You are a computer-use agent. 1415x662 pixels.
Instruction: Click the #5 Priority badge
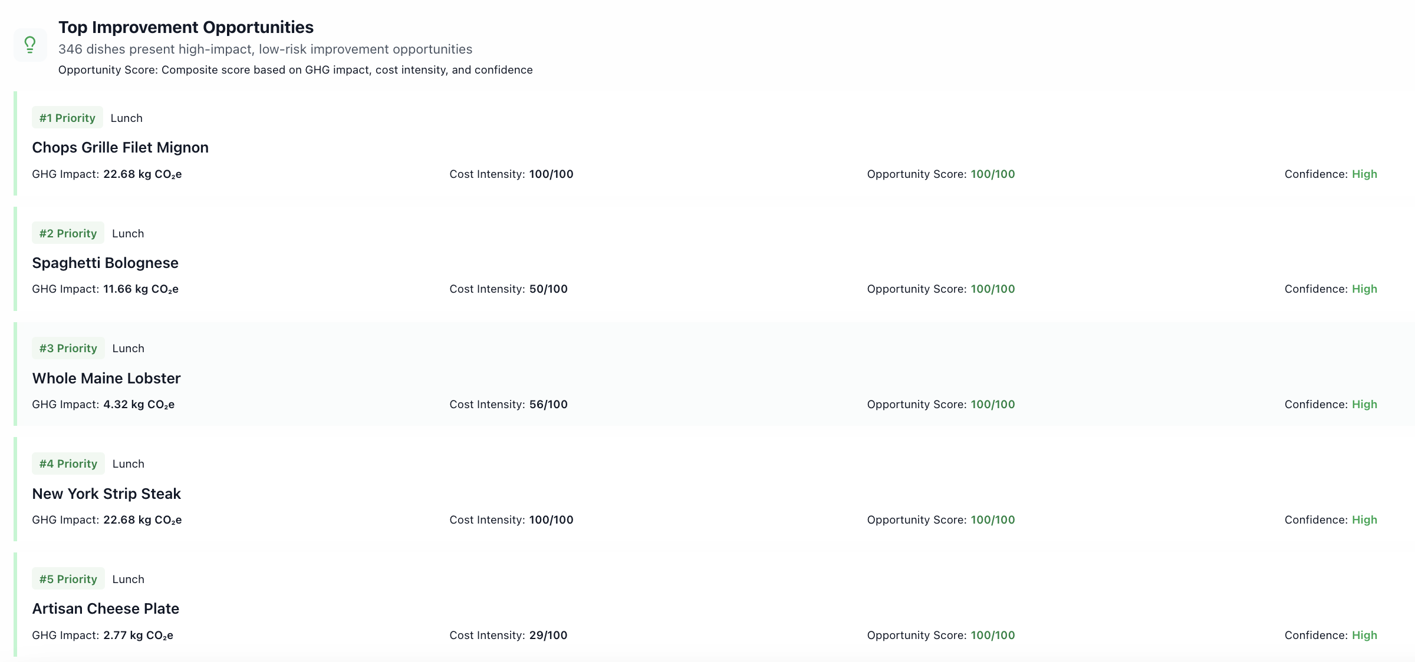pyautogui.click(x=68, y=579)
